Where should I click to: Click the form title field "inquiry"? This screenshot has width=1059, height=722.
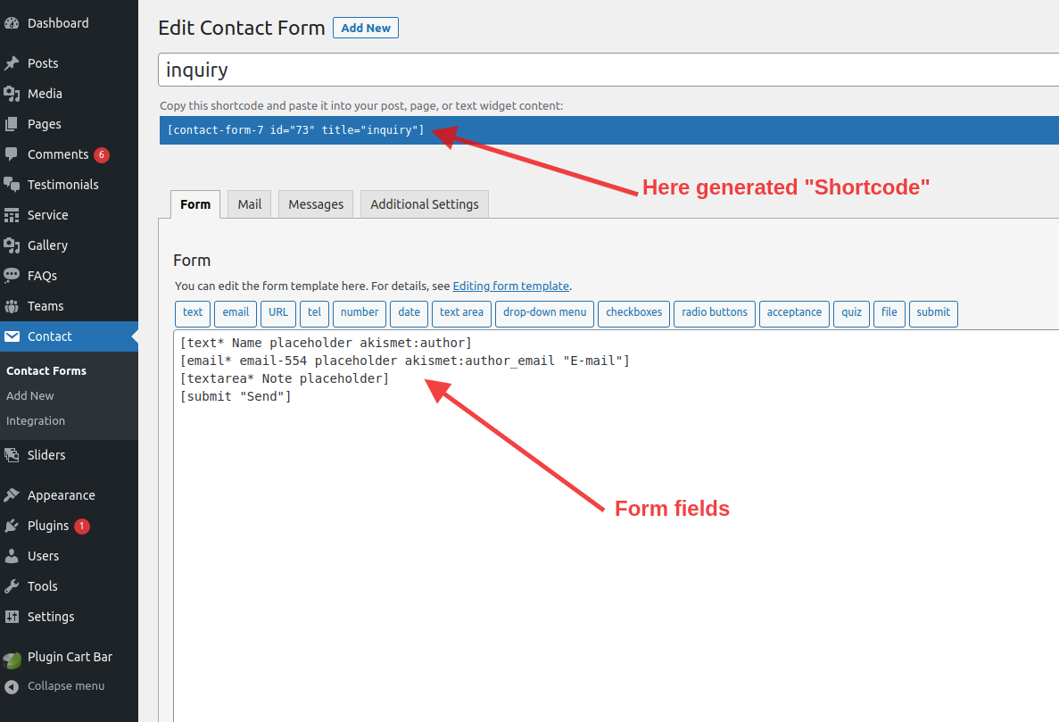(x=608, y=70)
